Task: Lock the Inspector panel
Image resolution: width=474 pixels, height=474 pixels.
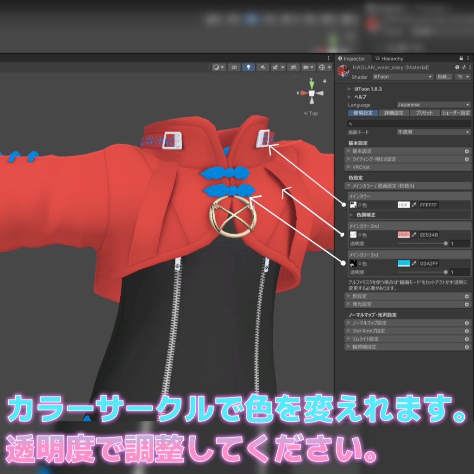Action: point(460,58)
